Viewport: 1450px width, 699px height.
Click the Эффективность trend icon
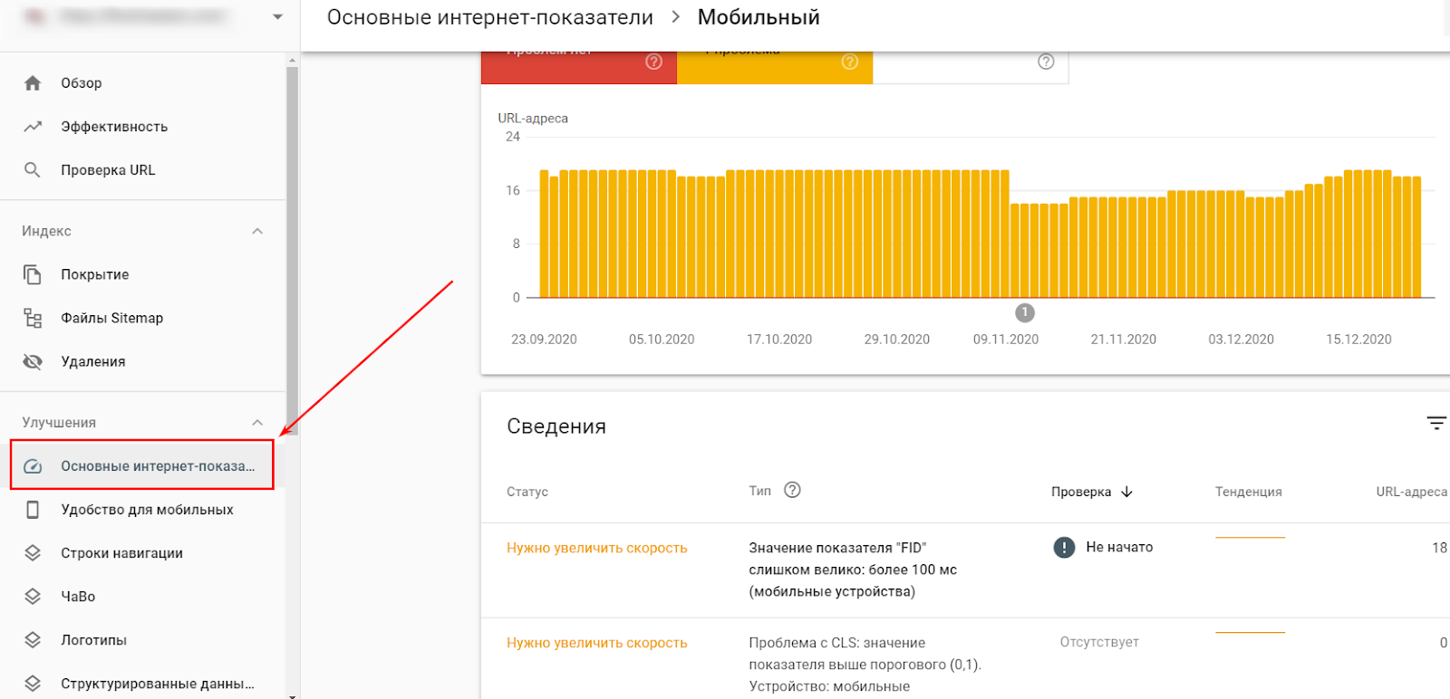[x=33, y=127]
